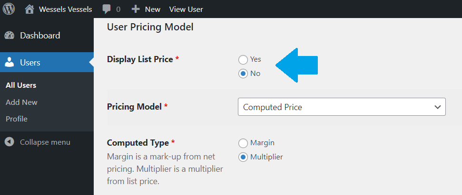Choose the Margin computed type
The width and height of the screenshot is (462, 195).
243,143
